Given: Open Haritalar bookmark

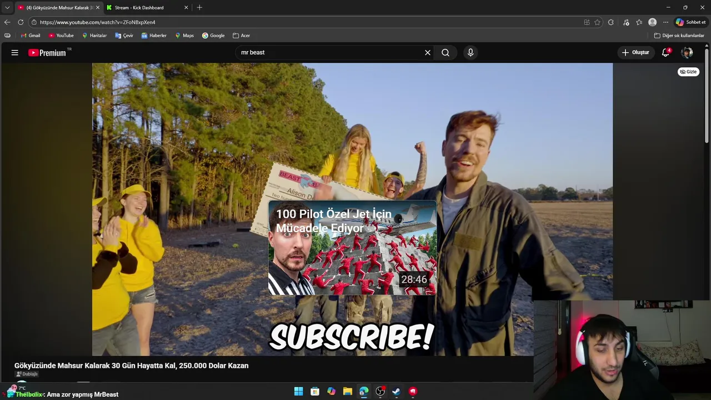Looking at the screenshot, I should point(94,36).
